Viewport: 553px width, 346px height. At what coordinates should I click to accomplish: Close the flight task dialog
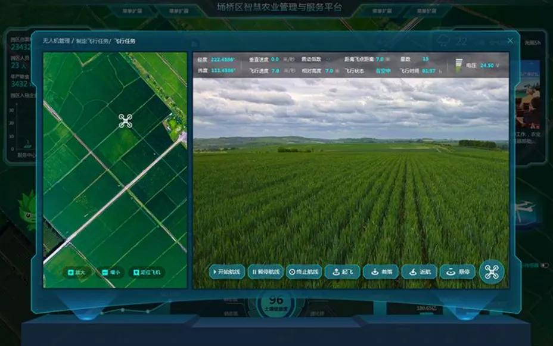coord(510,40)
